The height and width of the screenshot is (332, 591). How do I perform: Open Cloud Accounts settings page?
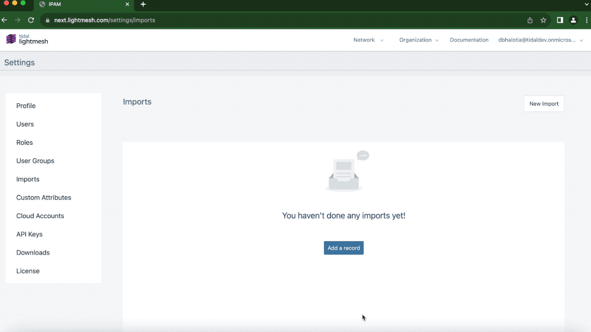tap(40, 216)
